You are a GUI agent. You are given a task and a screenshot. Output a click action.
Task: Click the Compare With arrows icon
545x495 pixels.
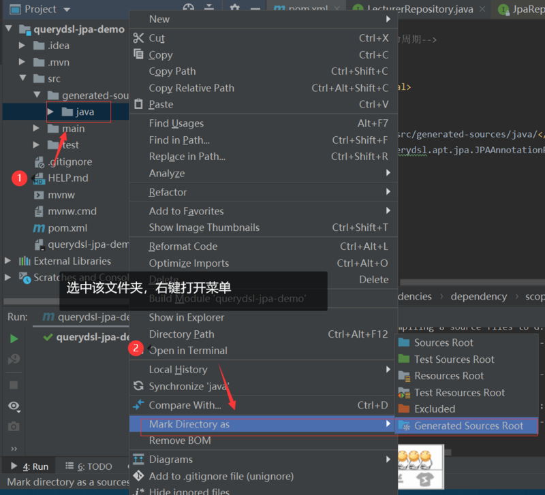click(x=138, y=404)
